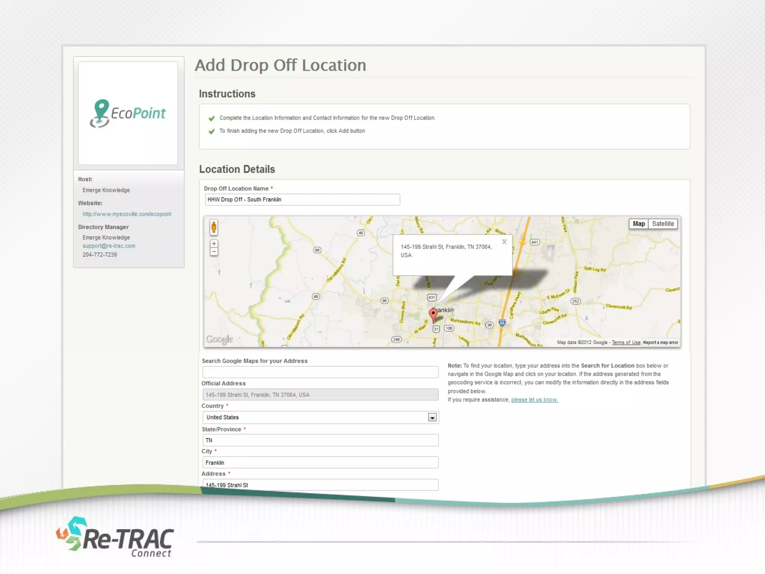The width and height of the screenshot is (765, 574).
Task: Click the Google logo on map
Action: tap(219, 339)
